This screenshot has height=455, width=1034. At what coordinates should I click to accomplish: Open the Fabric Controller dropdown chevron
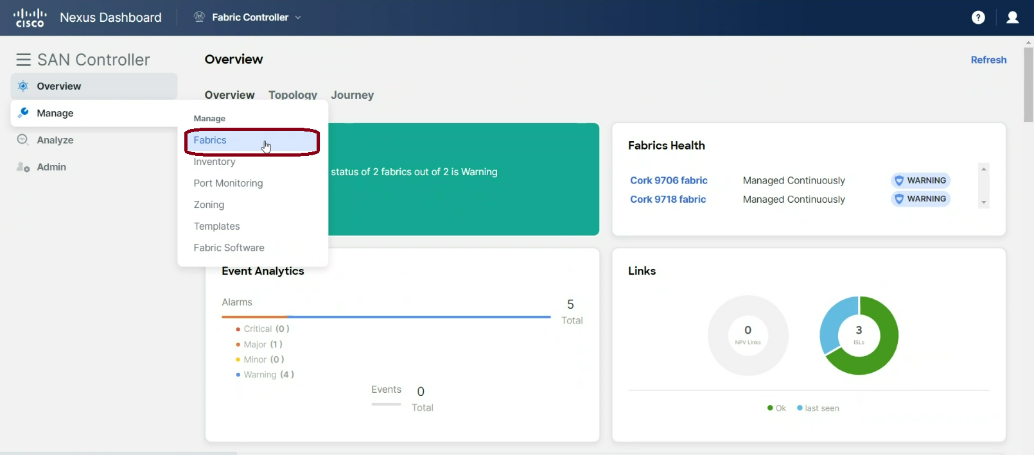point(298,18)
